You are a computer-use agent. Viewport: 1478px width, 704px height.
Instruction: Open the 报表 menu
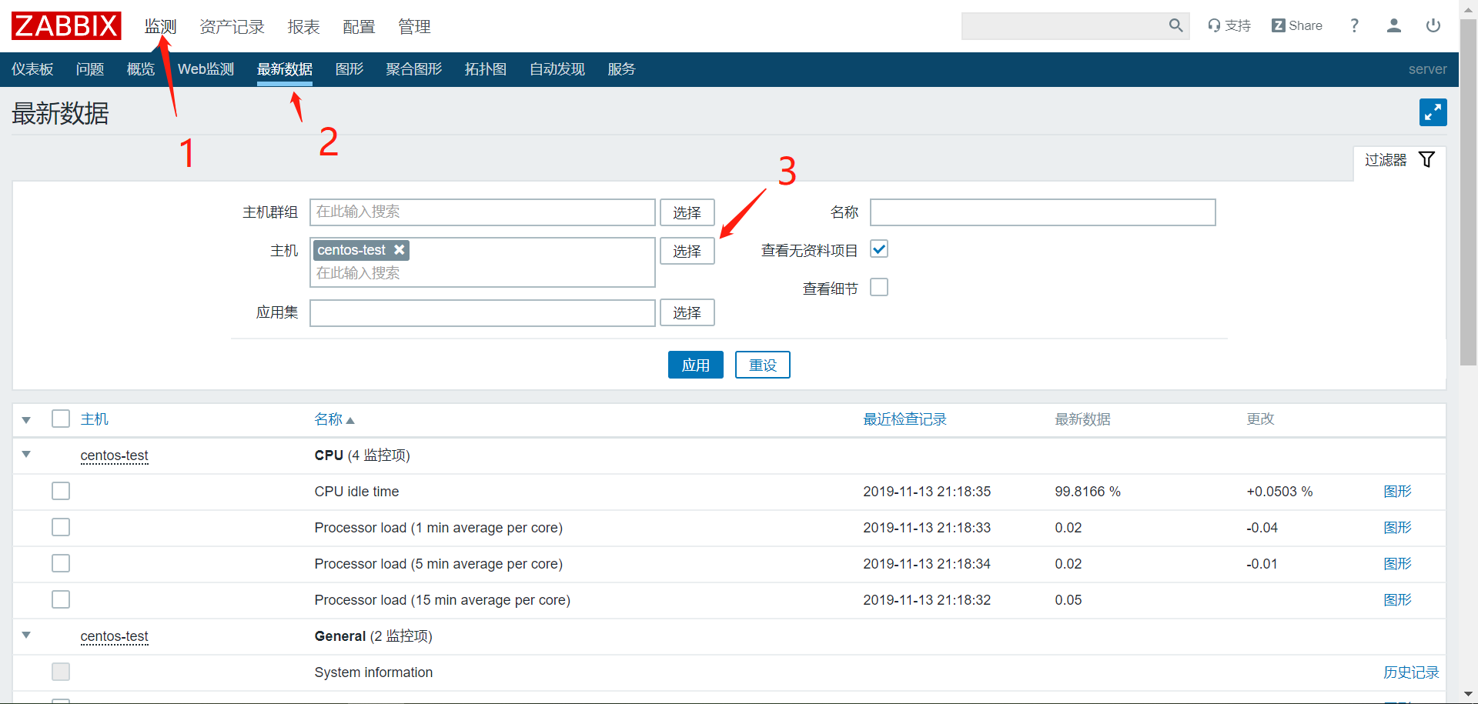coord(303,27)
